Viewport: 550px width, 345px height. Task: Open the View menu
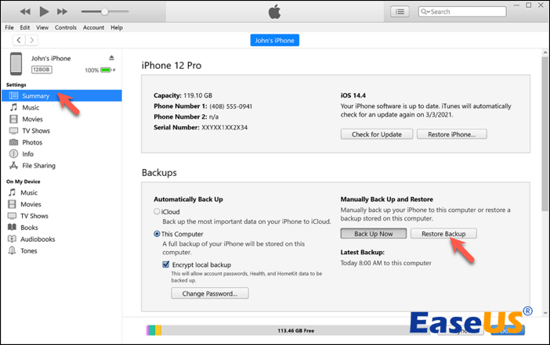tap(42, 27)
